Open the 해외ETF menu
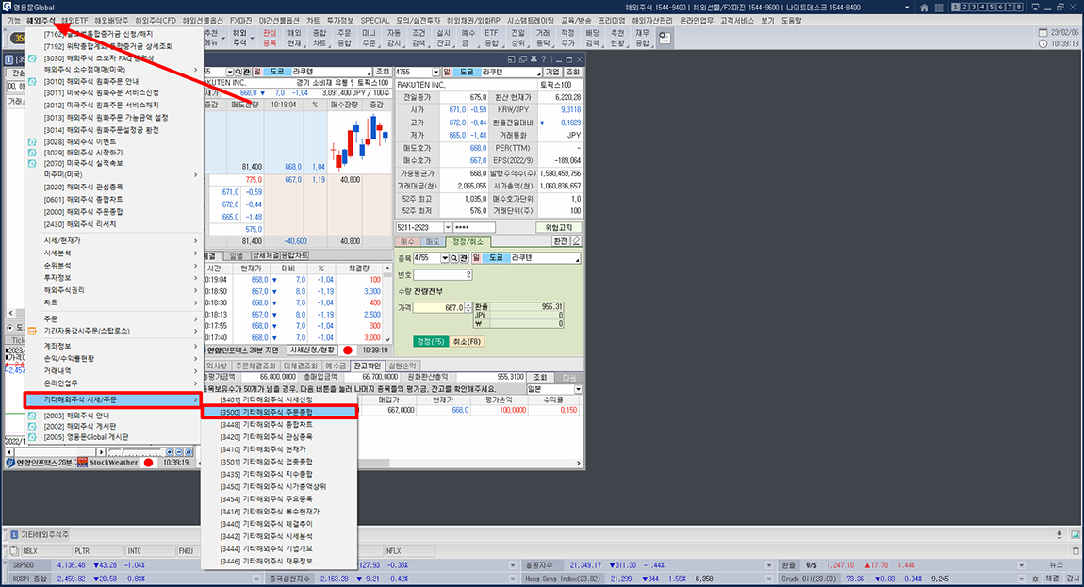 (74, 21)
